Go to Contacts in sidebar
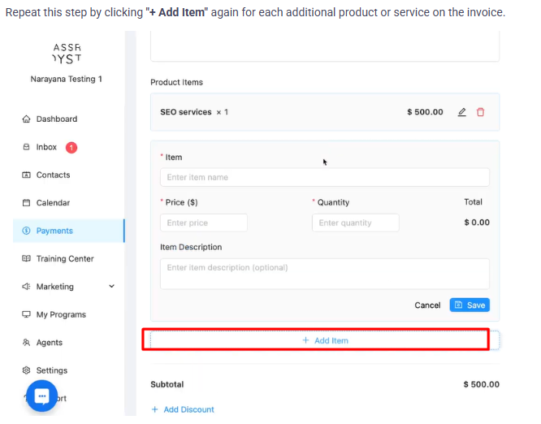541x424 pixels. (x=53, y=175)
